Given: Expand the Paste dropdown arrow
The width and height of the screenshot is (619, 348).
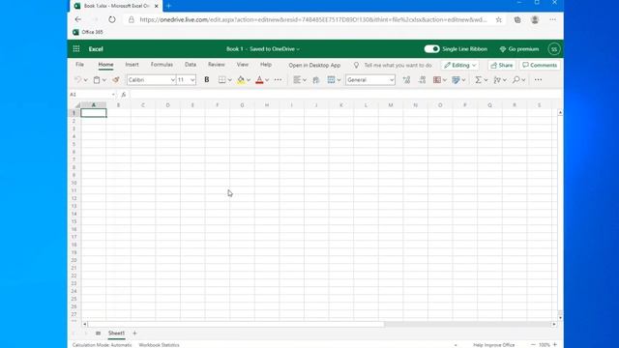Looking at the screenshot, I should click(x=104, y=80).
